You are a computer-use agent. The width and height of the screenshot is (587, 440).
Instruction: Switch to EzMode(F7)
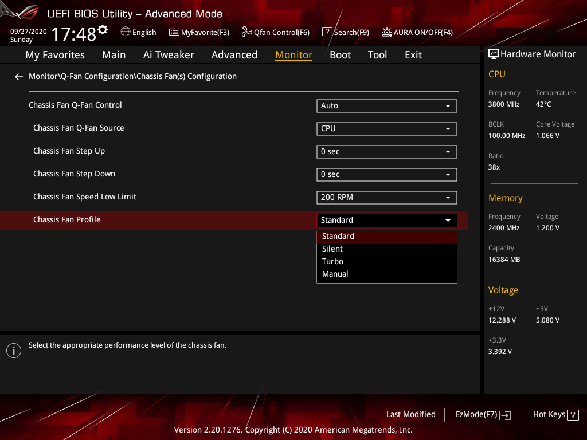[x=483, y=415]
